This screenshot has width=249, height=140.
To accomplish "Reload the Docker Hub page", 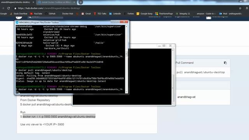I will (9, 8).
